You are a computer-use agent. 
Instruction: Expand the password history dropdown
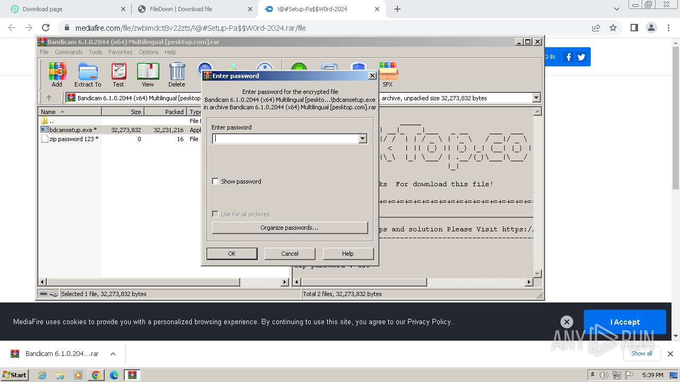click(x=363, y=138)
